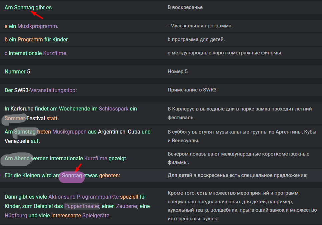Click the word 'Aktionsund'

point(62,197)
